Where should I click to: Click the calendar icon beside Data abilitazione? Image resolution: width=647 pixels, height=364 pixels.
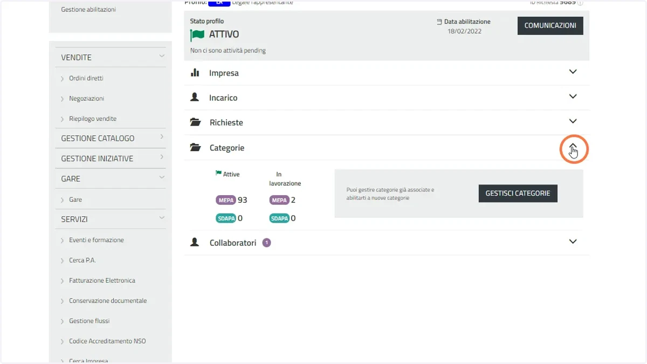coord(439,22)
